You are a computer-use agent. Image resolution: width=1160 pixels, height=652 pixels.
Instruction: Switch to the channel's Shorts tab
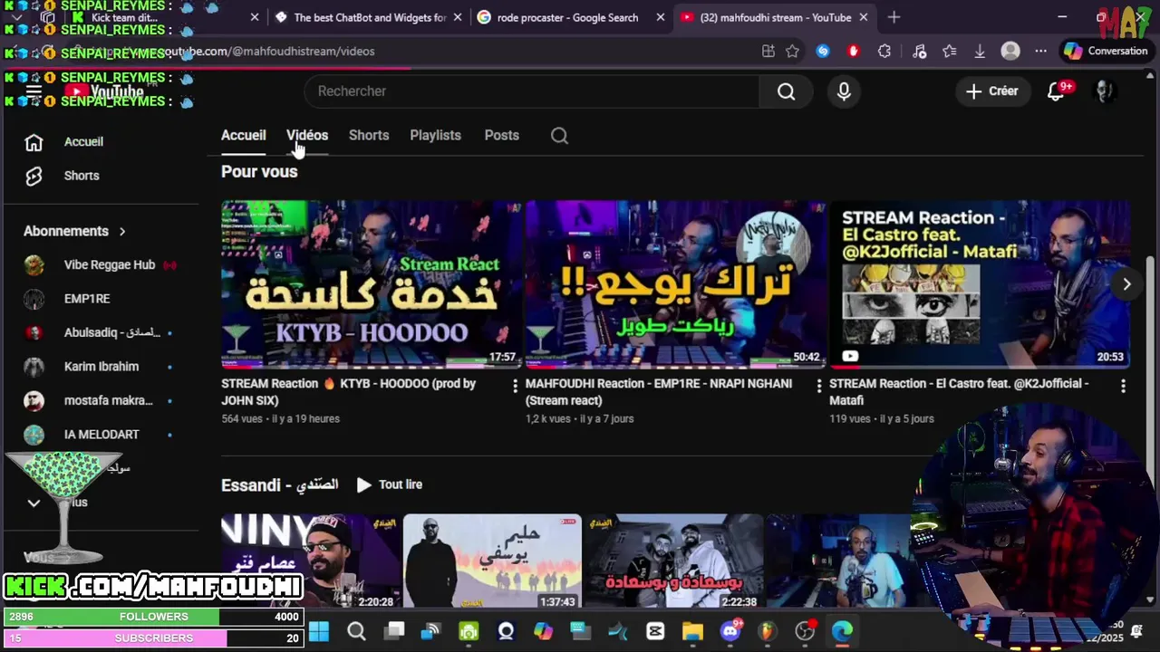(369, 136)
